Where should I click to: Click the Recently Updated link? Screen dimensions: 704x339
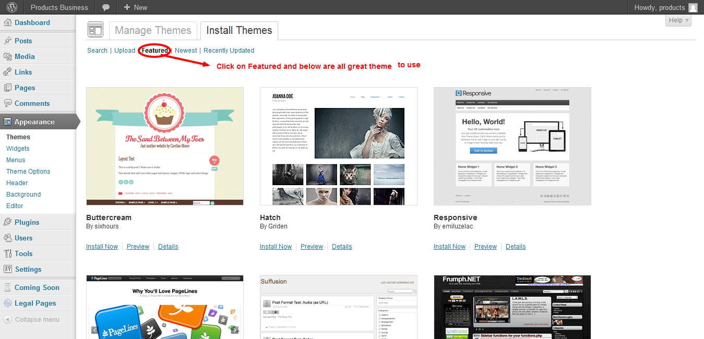pos(229,51)
